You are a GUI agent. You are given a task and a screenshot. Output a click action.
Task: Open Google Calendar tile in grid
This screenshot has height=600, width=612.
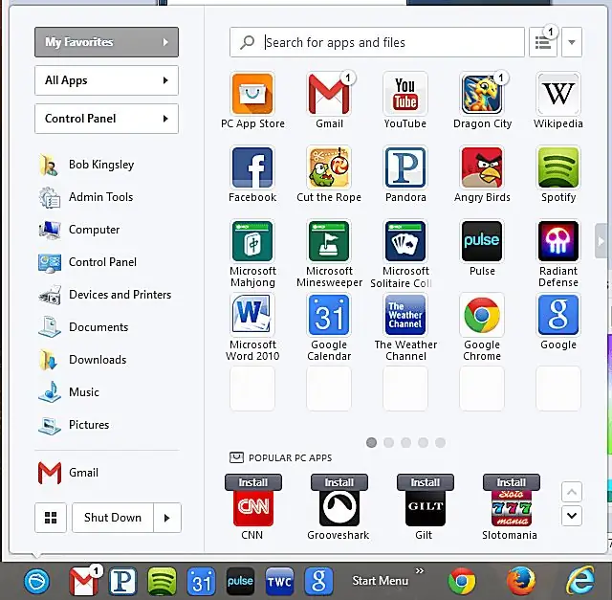pos(329,315)
